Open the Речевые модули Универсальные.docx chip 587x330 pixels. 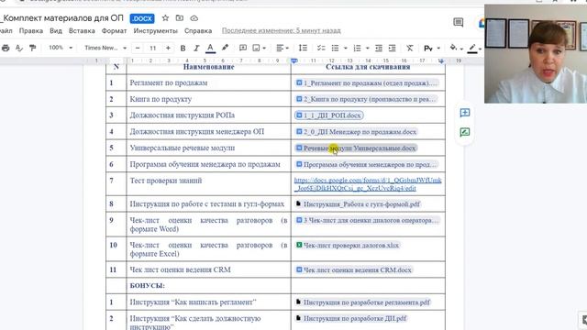356,148
